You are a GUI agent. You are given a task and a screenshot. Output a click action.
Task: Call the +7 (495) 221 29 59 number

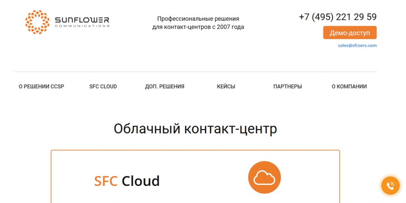[x=337, y=17]
